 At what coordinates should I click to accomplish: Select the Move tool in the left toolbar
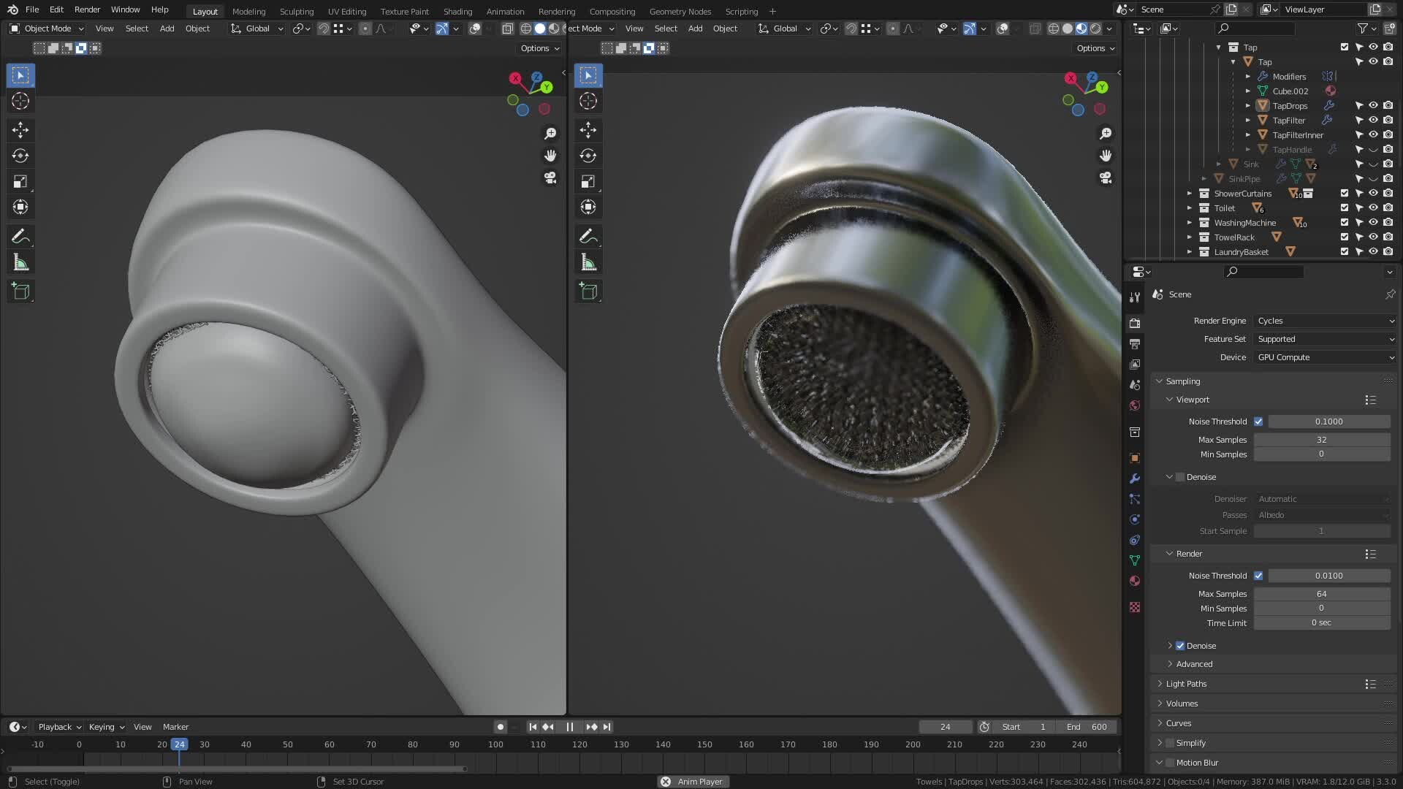pos(20,129)
